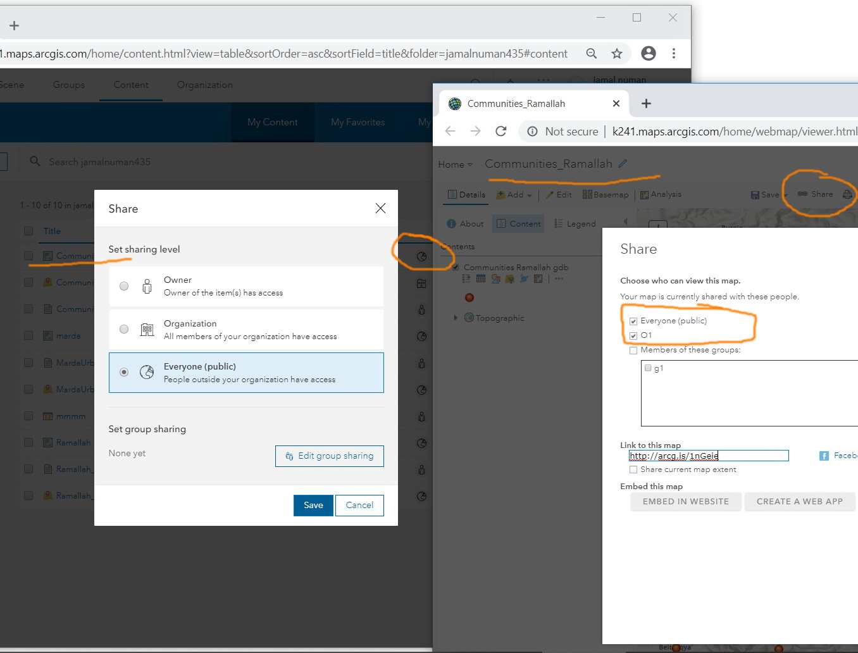Click Analysis in map toolbar
Viewport: 858px width, 653px height.
661,194
